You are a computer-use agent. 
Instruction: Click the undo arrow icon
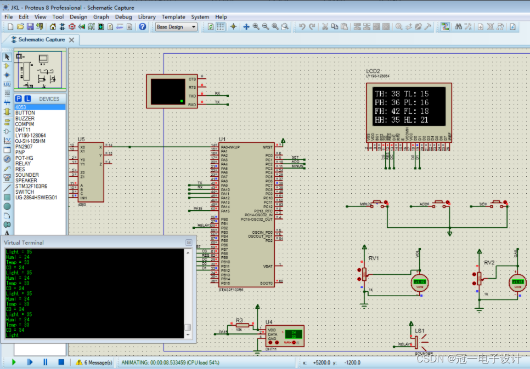tap(302, 27)
